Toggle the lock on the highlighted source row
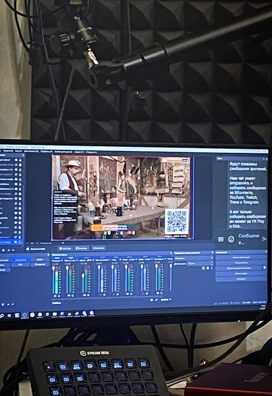The height and width of the screenshot is (396, 272). (x=20, y=242)
